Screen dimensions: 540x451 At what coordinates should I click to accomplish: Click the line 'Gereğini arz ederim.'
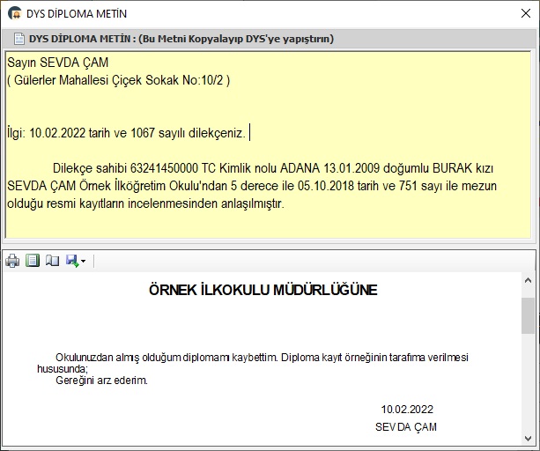pyautogui.click(x=101, y=381)
